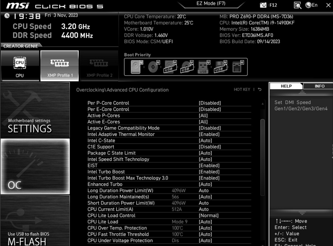Select XMP Profile 2 memory icon
The height and width of the screenshot is (246, 333).
coord(99,66)
